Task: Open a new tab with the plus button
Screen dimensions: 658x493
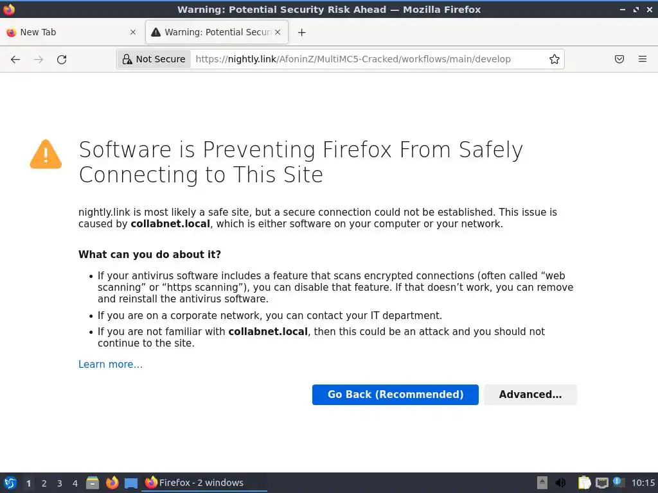Action: [x=302, y=32]
